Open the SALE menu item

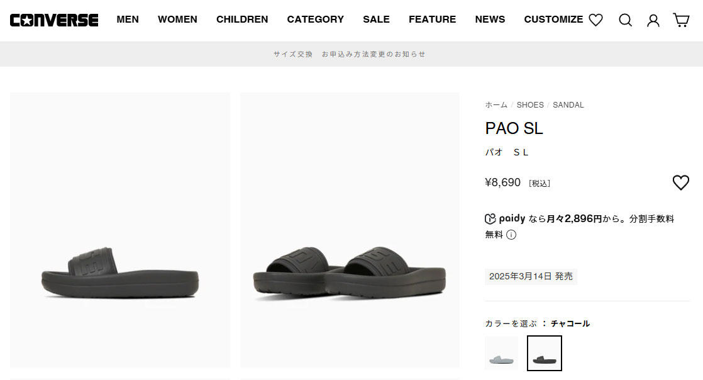point(376,20)
